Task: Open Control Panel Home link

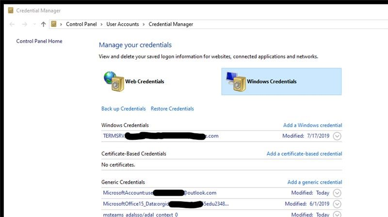Action: pyautogui.click(x=39, y=41)
